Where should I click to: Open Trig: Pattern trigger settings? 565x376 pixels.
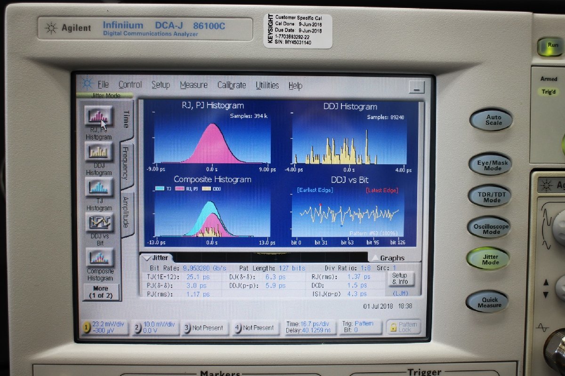(362, 327)
